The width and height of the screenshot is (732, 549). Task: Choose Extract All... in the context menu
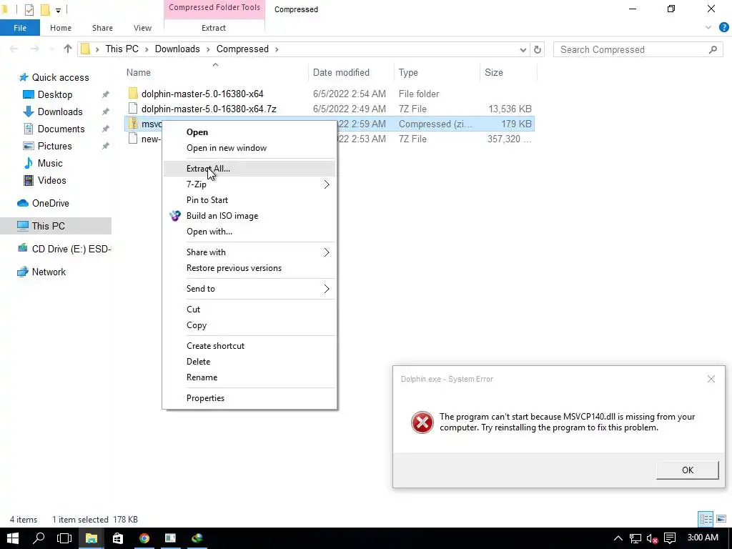208,169
